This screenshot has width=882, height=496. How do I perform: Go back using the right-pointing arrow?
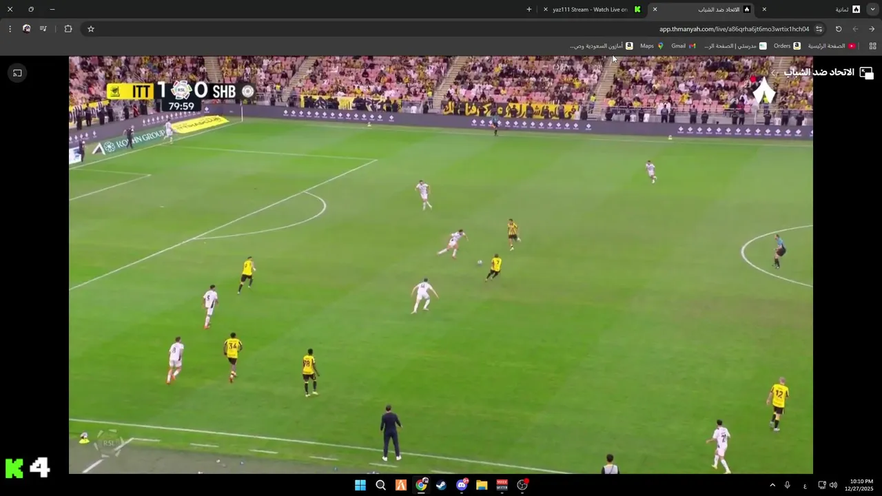click(872, 29)
